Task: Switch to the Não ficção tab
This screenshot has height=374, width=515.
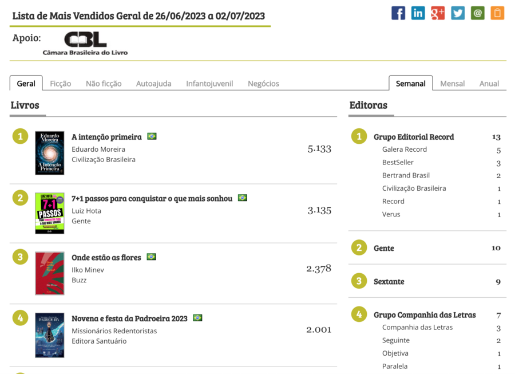Action: pos(104,84)
